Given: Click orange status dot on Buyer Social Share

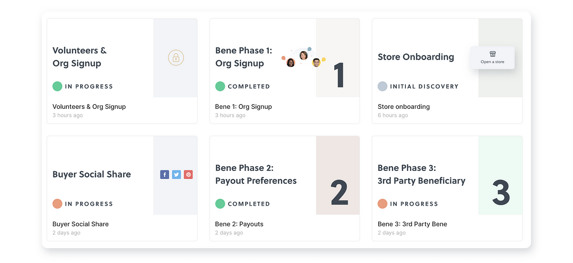Looking at the screenshot, I should click(x=57, y=204).
